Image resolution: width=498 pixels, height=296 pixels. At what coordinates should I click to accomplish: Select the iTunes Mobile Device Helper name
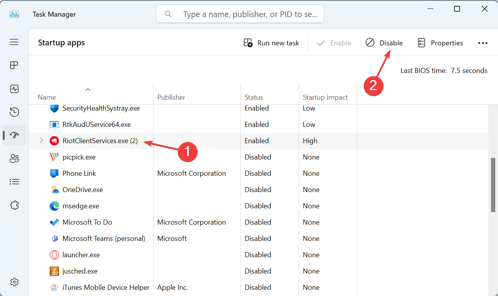106,287
